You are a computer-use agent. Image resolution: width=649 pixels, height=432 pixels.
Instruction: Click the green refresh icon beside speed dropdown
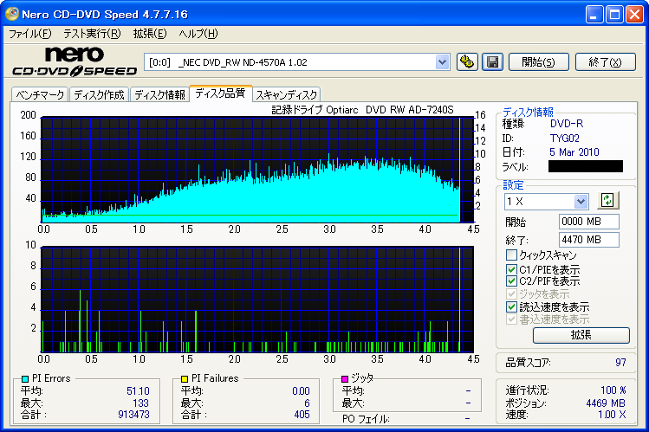[607, 201]
